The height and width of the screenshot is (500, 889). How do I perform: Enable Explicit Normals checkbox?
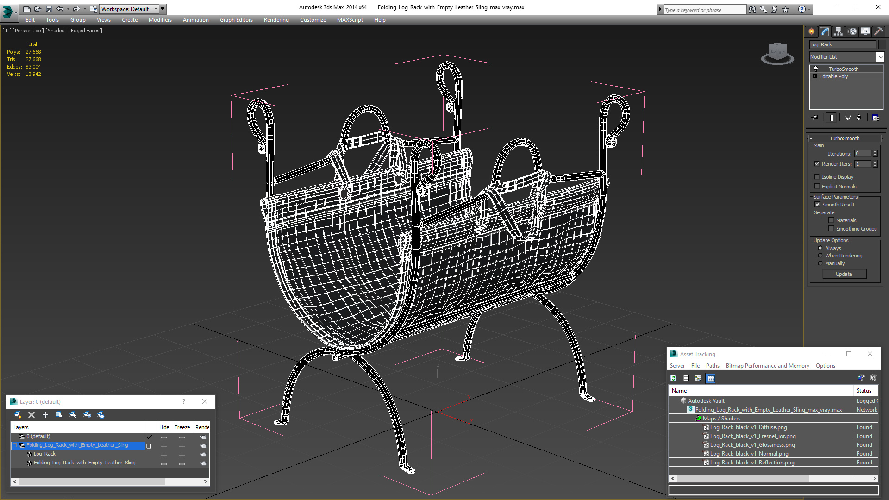(x=817, y=187)
